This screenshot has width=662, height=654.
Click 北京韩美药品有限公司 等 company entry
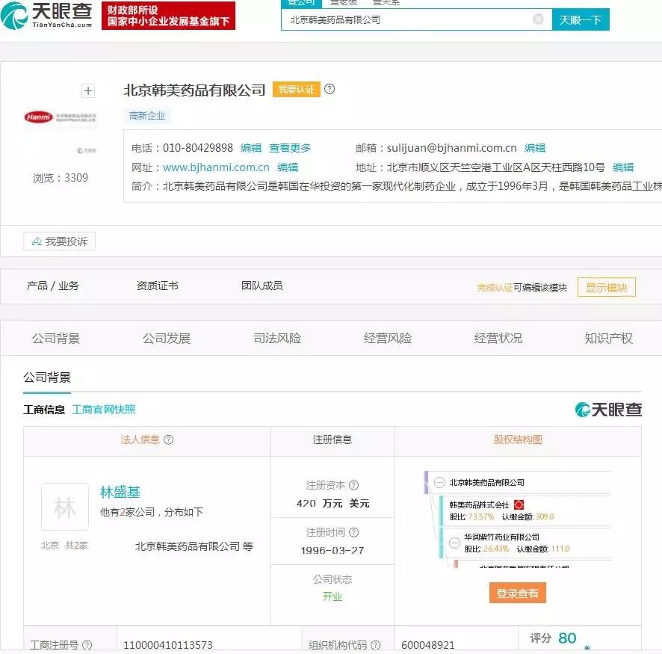pos(194,546)
